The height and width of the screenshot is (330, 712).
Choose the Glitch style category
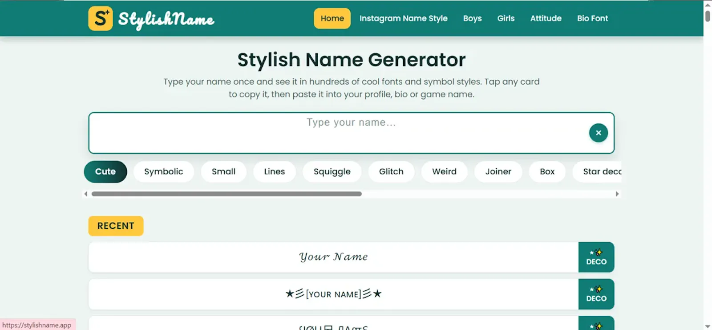(391, 171)
